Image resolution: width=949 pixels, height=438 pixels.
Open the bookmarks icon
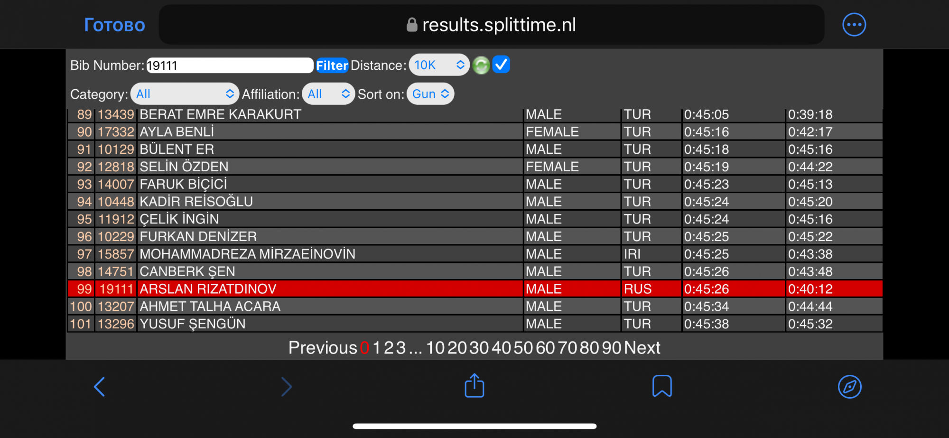point(662,386)
